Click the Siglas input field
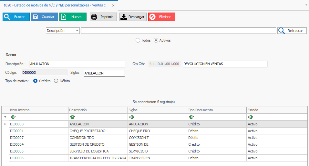The image size is (309, 166). (104, 73)
